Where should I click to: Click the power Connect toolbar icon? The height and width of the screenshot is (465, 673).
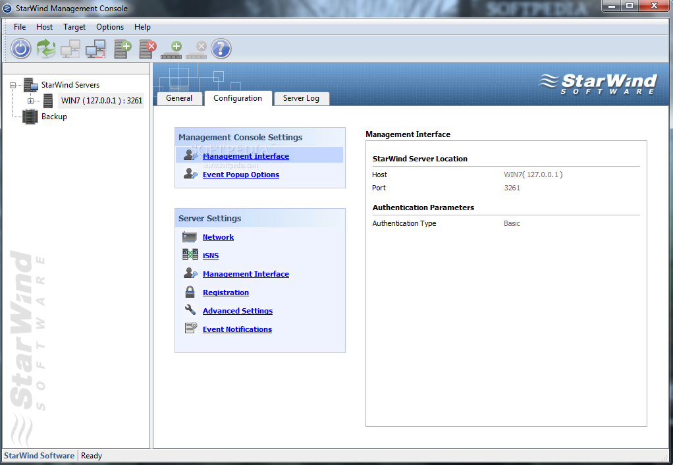(20, 49)
